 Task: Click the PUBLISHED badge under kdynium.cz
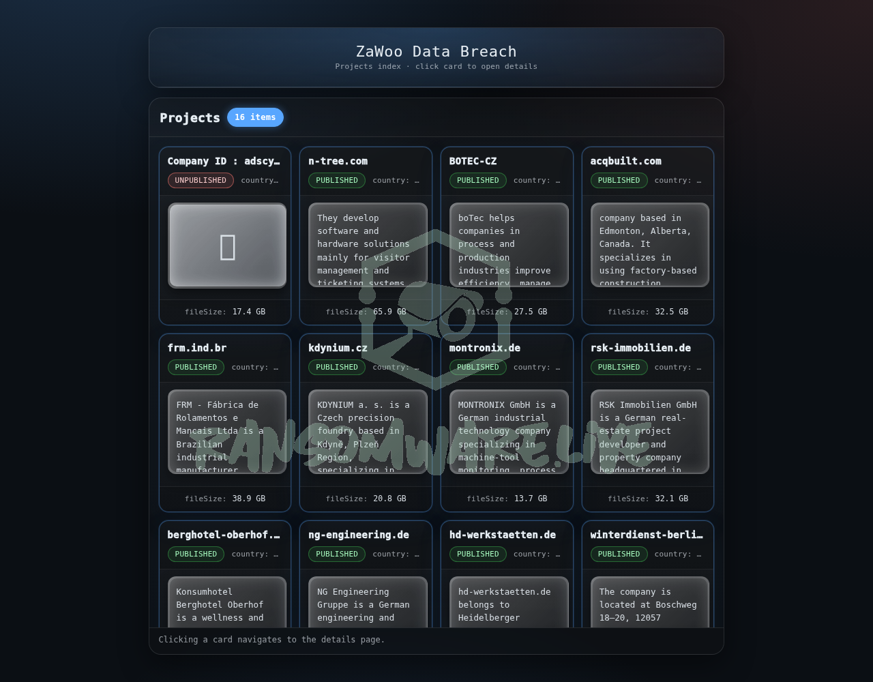(337, 367)
